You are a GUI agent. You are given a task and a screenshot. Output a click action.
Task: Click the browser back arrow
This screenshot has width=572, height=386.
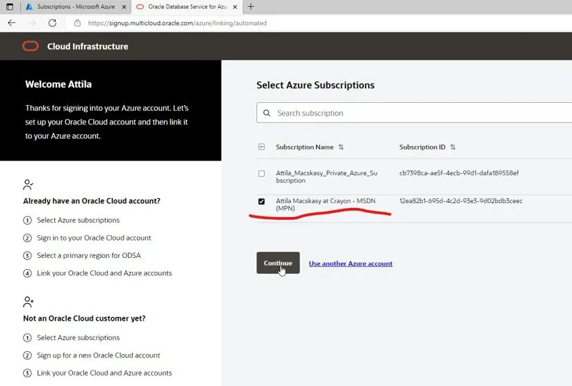pyautogui.click(x=12, y=23)
